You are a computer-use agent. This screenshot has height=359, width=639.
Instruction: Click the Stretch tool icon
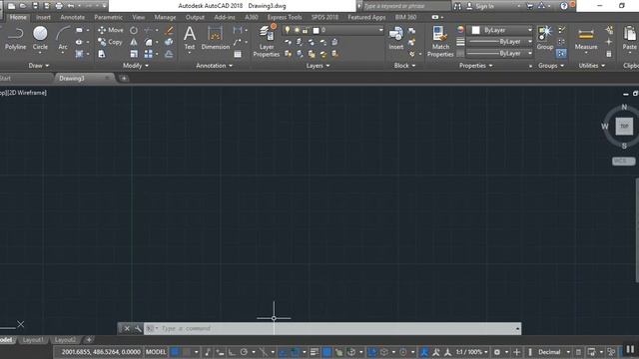pyautogui.click(x=102, y=54)
